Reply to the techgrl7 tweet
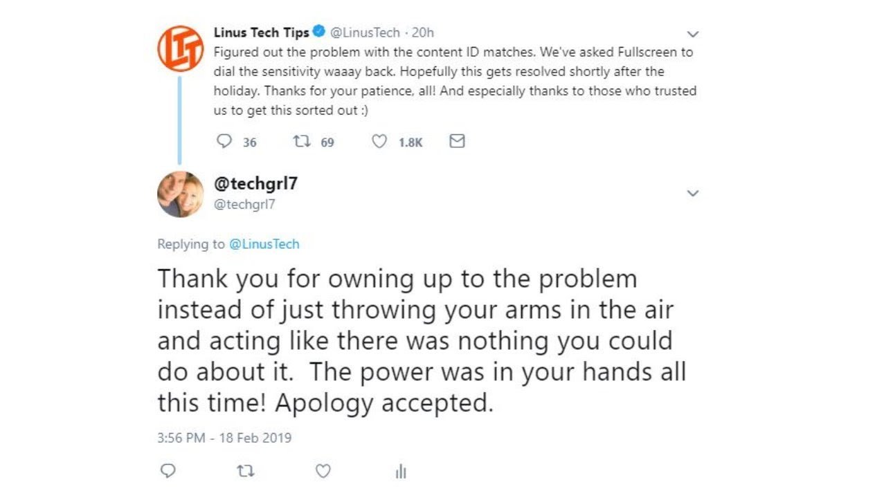Screen dimensions: 886x498 168,471
